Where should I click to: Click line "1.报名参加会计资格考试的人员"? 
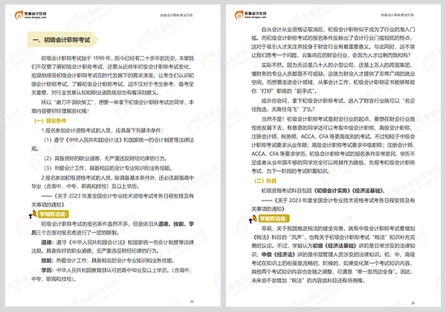(103, 131)
